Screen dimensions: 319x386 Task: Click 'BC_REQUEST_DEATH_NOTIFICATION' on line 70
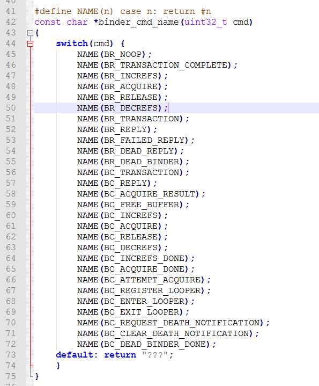(x=182, y=323)
